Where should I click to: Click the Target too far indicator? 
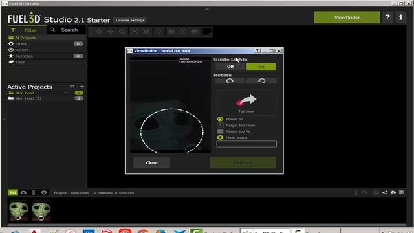(x=220, y=131)
